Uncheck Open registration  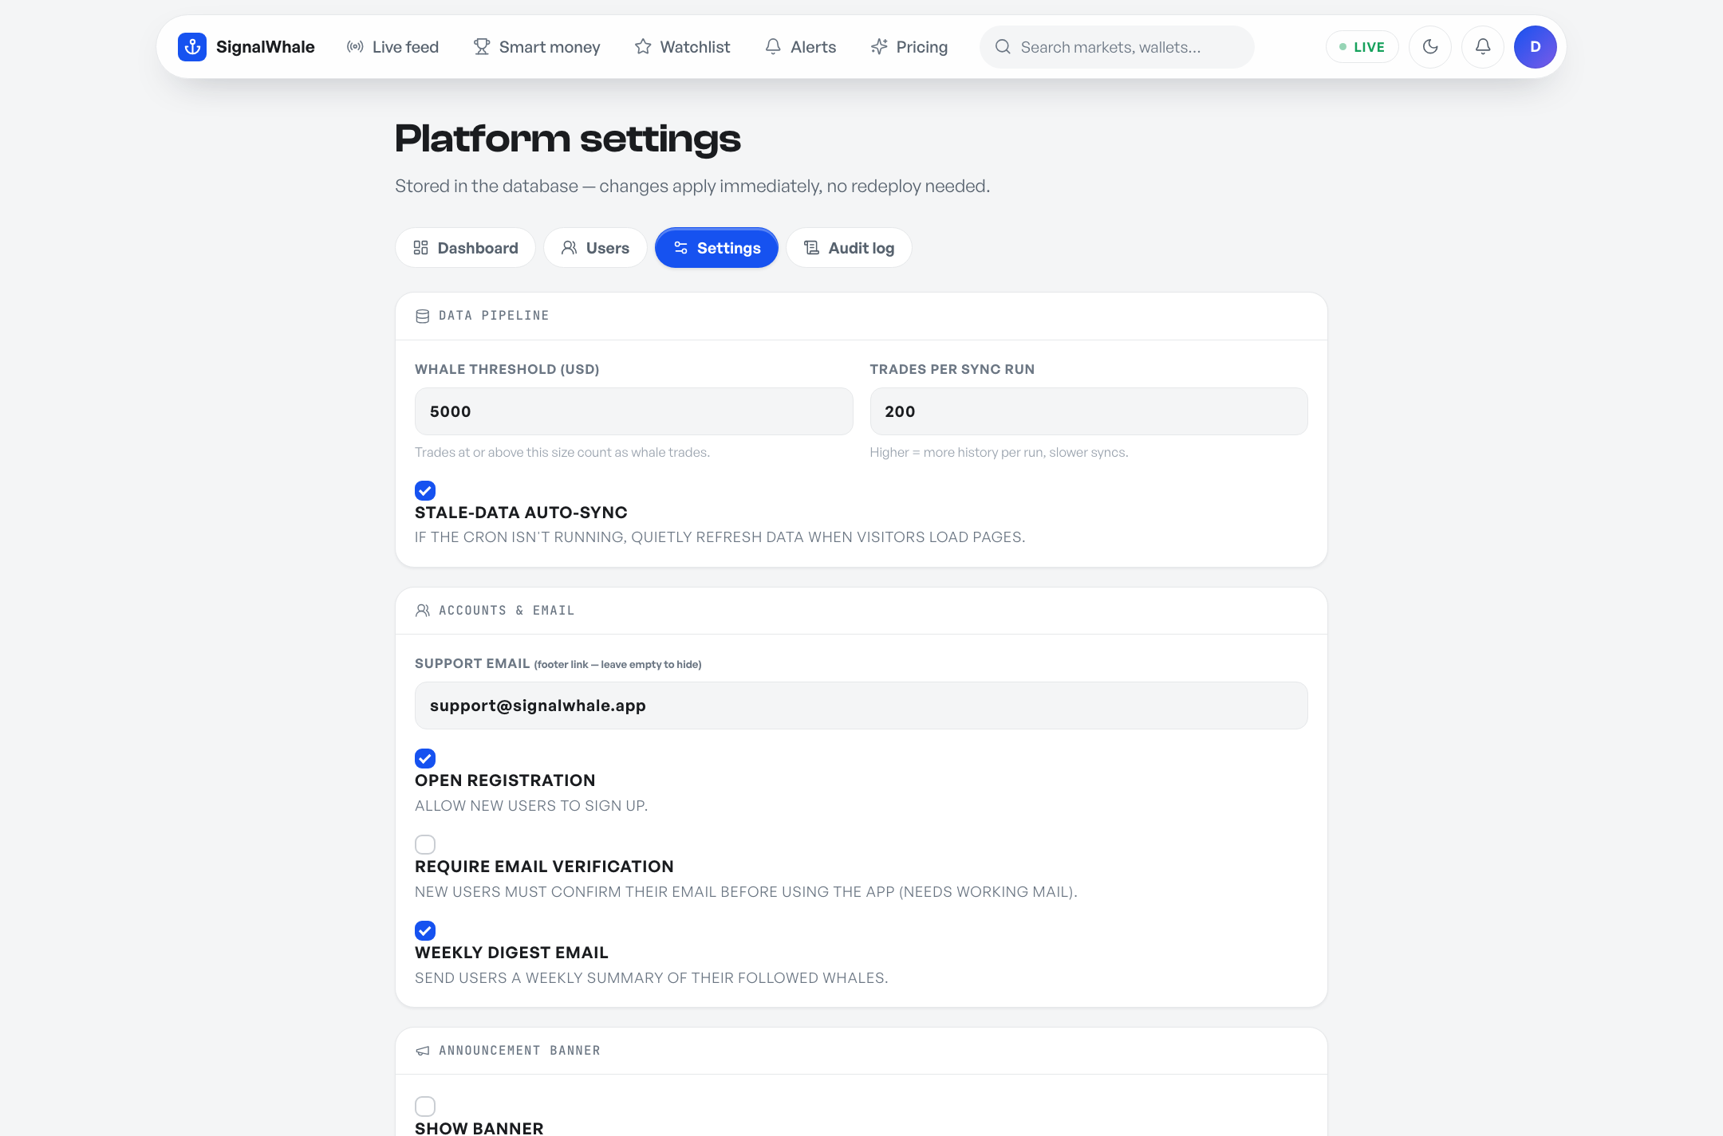pos(425,758)
